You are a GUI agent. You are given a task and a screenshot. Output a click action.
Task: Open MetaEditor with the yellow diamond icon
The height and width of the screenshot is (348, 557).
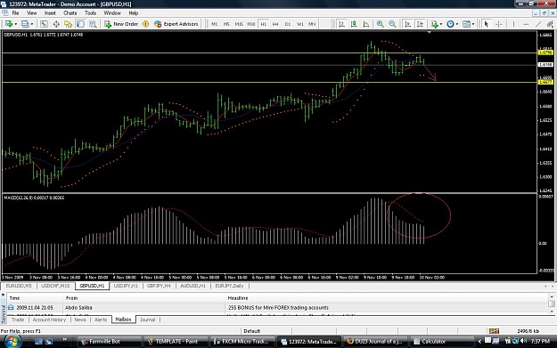tap(145, 24)
